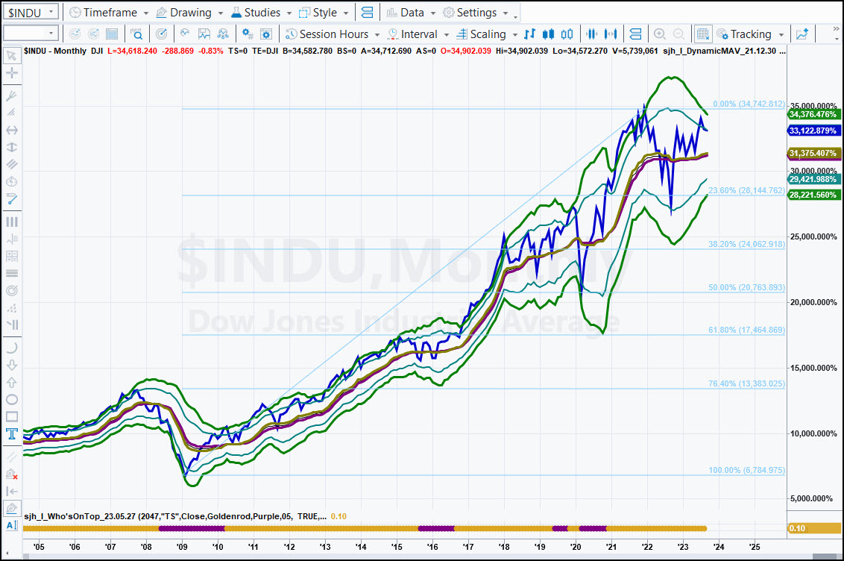Click the zoom out magnifier icon
The width and height of the screenshot is (844, 561).
pyautogui.click(x=678, y=34)
